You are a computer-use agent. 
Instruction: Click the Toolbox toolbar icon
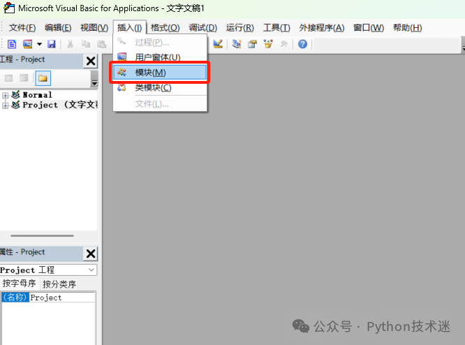click(283, 44)
